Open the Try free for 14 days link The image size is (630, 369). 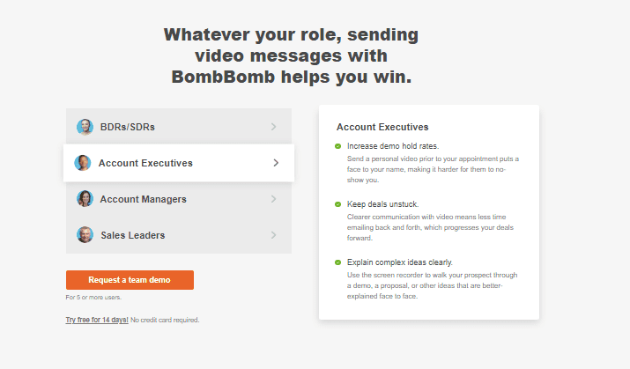pos(97,320)
